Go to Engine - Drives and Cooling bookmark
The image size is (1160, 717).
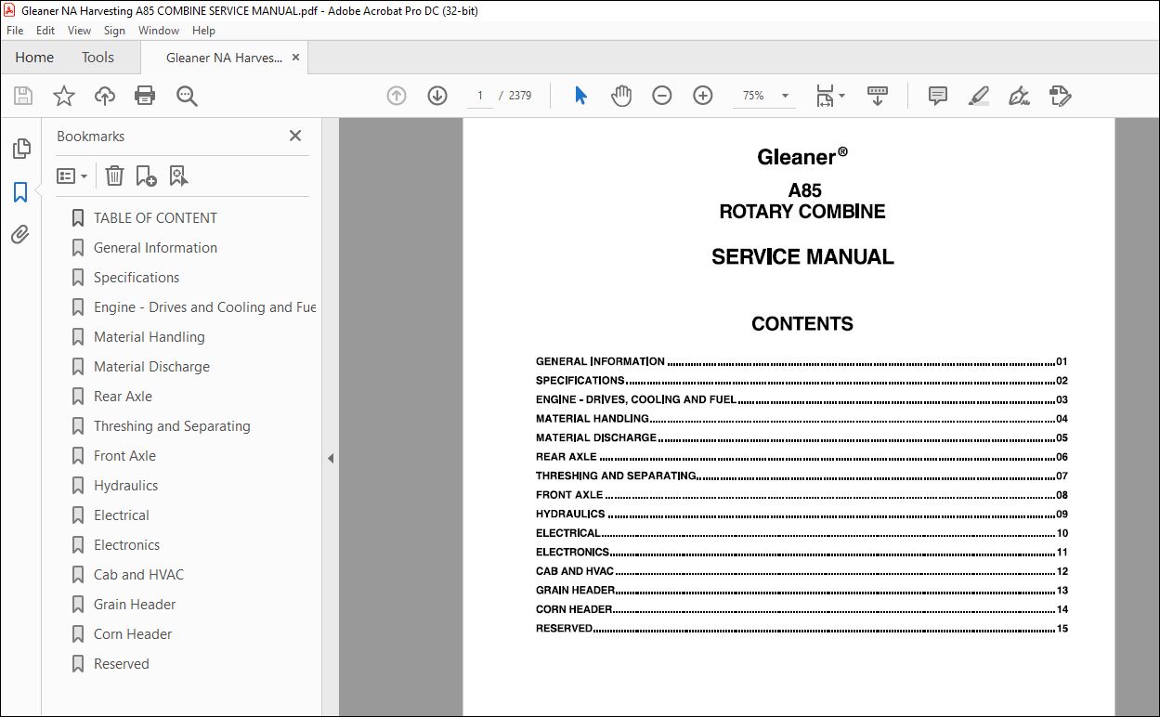click(x=204, y=307)
